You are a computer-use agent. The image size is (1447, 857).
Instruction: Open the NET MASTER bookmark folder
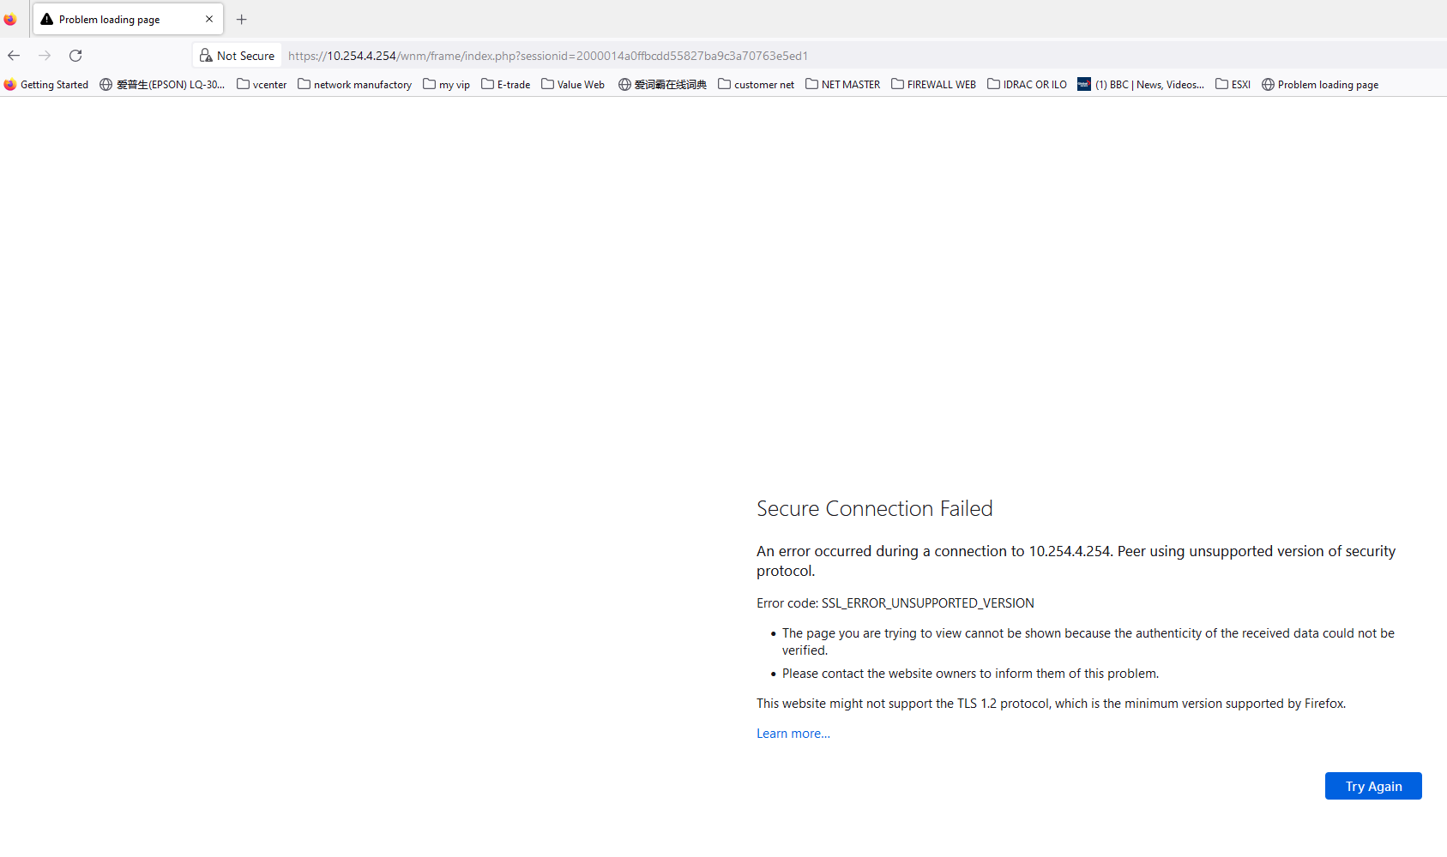click(x=843, y=85)
